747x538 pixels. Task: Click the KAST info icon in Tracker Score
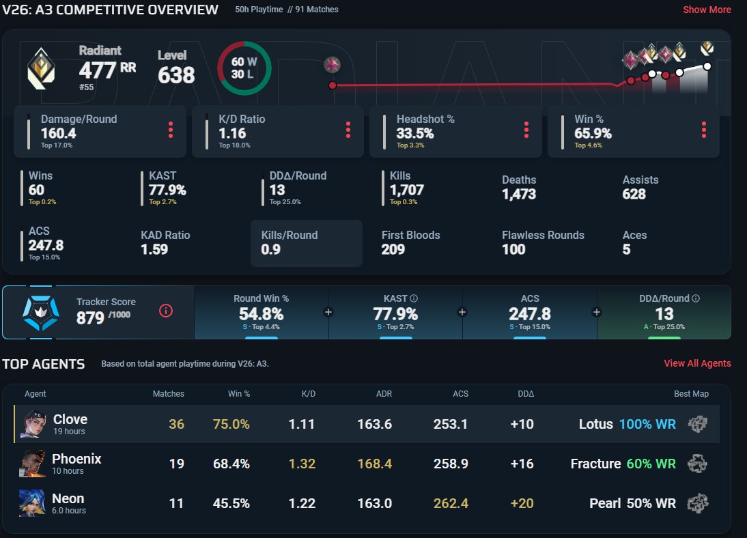tap(414, 298)
